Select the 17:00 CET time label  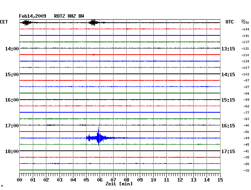coord(12,126)
